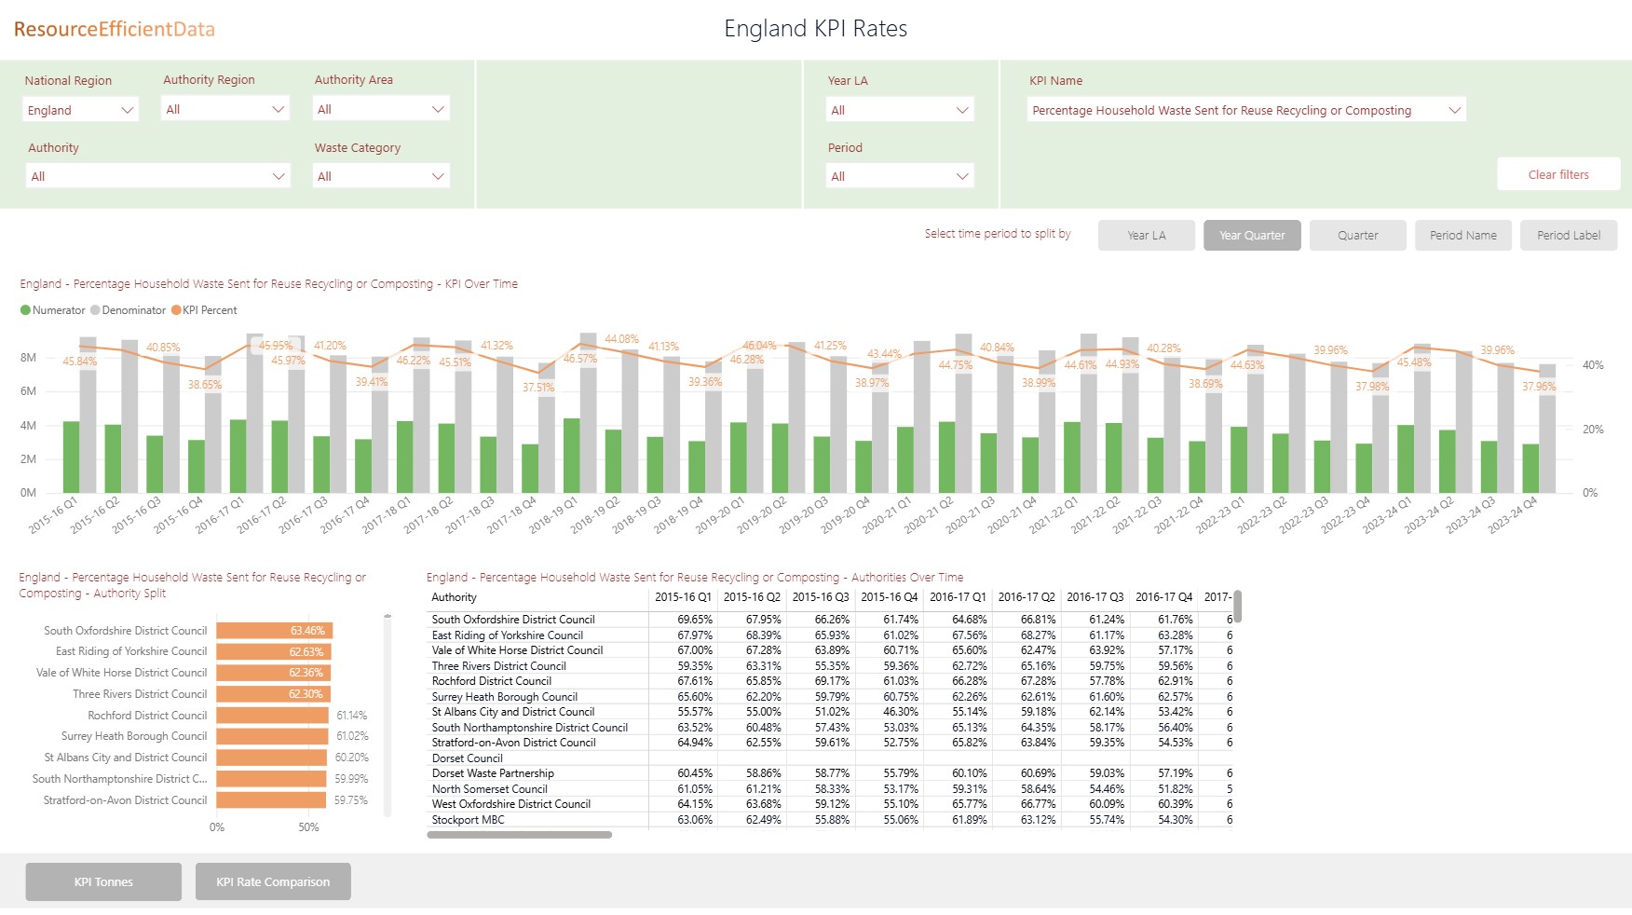Viewport: 1632px width, 915px height.
Task: Open the National Region dropdown
Action: pos(80,110)
